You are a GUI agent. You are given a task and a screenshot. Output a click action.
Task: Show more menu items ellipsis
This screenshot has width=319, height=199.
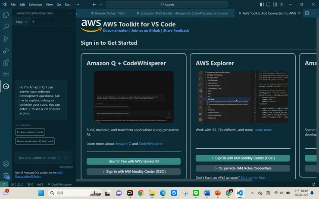click(77, 4)
